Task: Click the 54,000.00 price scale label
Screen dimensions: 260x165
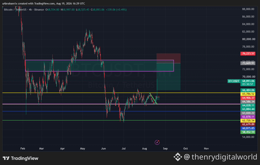Action: tap(248, 137)
